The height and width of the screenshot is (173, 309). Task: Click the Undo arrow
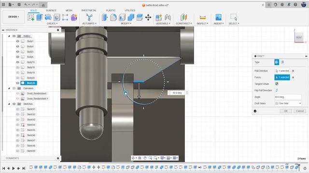(26, 4)
